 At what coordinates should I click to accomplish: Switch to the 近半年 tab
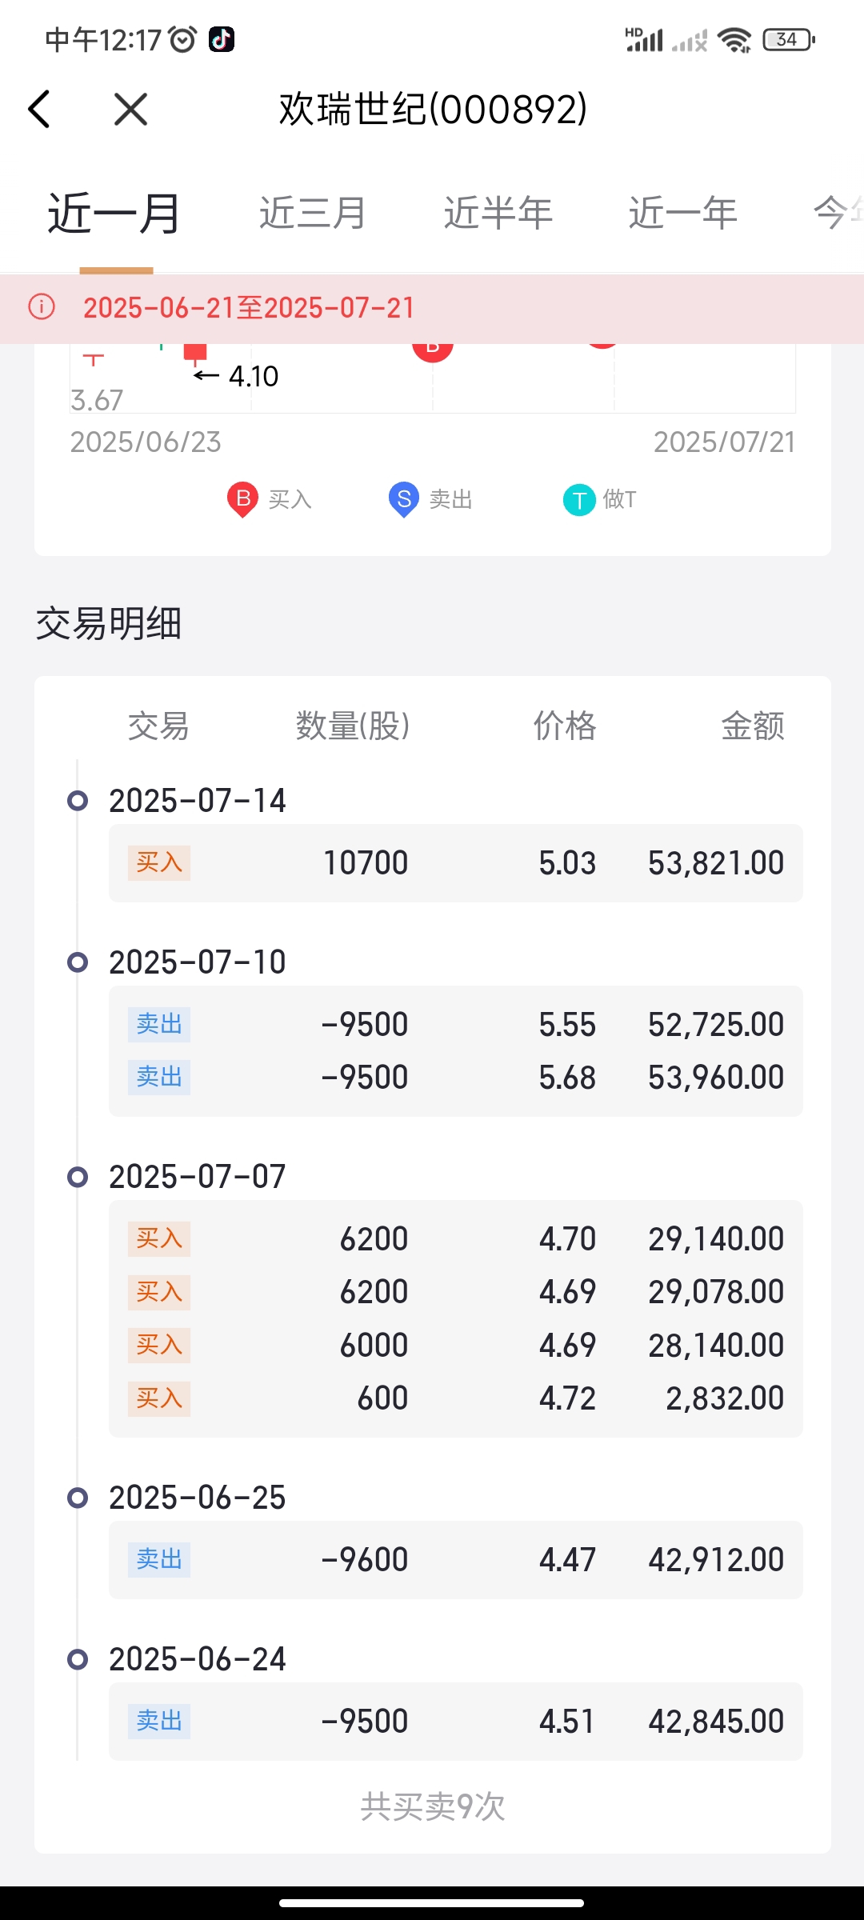(498, 214)
